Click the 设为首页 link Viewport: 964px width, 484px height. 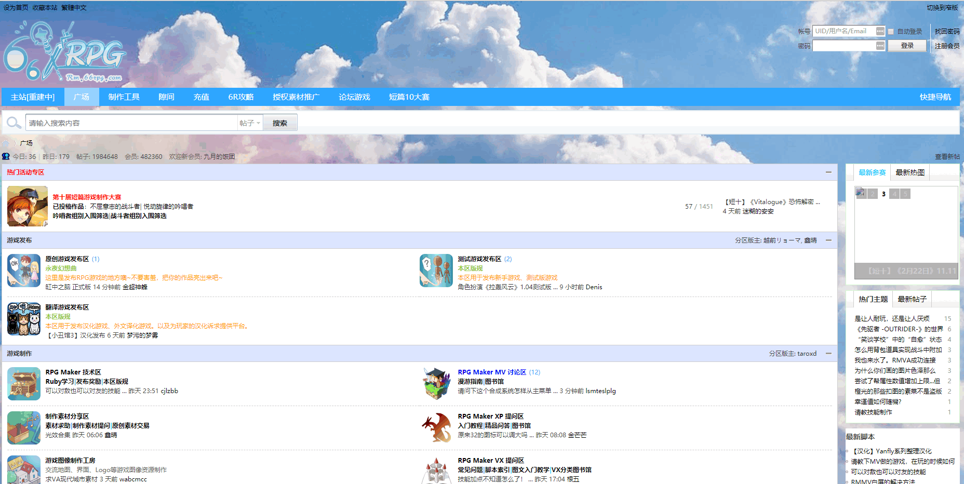point(16,8)
